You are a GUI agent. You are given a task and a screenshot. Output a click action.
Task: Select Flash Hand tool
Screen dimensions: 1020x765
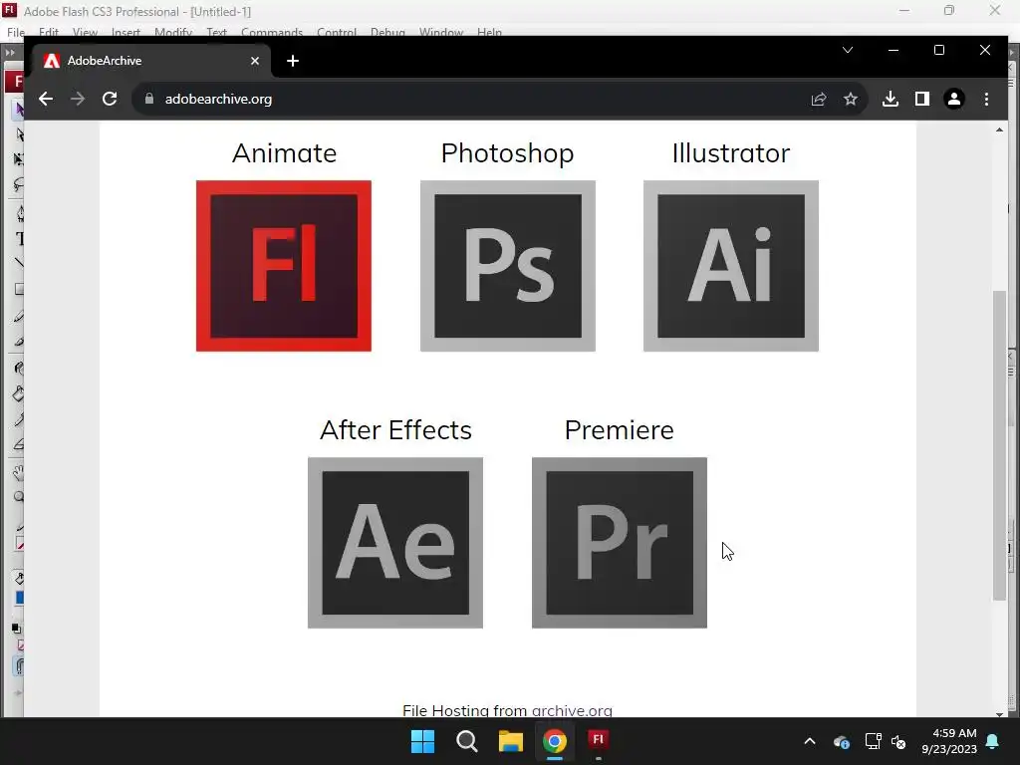19,473
